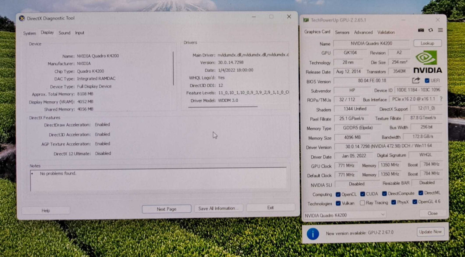Toggle the DirectML checkbox

pyautogui.click(x=421, y=193)
